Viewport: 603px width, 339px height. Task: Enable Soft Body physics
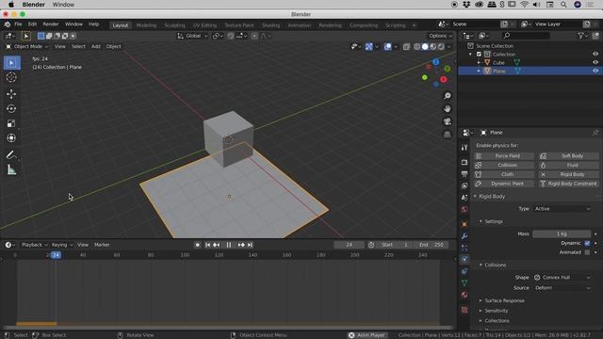click(569, 156)
